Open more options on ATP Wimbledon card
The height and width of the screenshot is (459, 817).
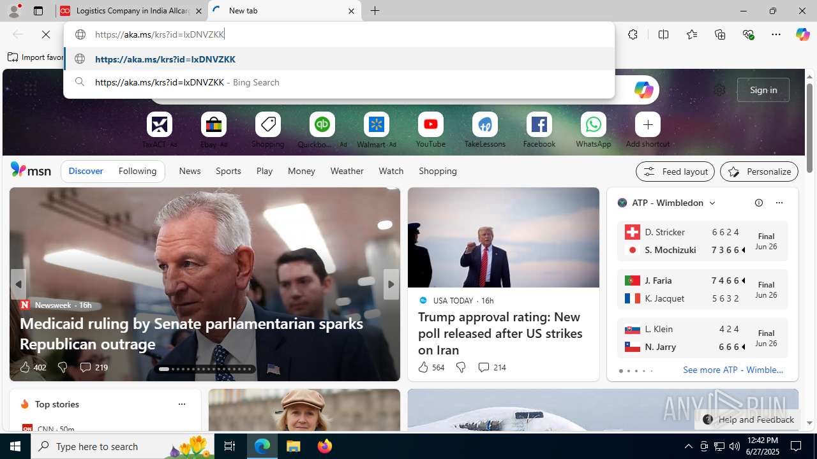pyautogui.click(x=779, y=203)
